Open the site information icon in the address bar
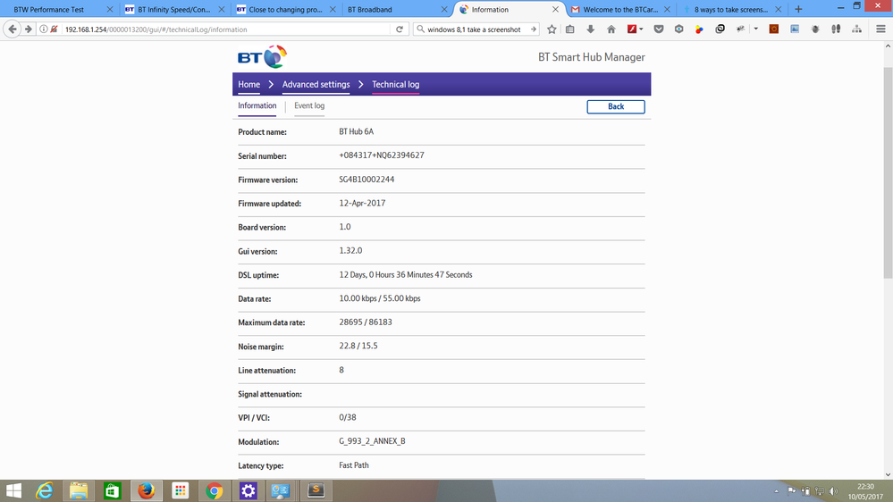893x502 pixels. tap(43, 29)
